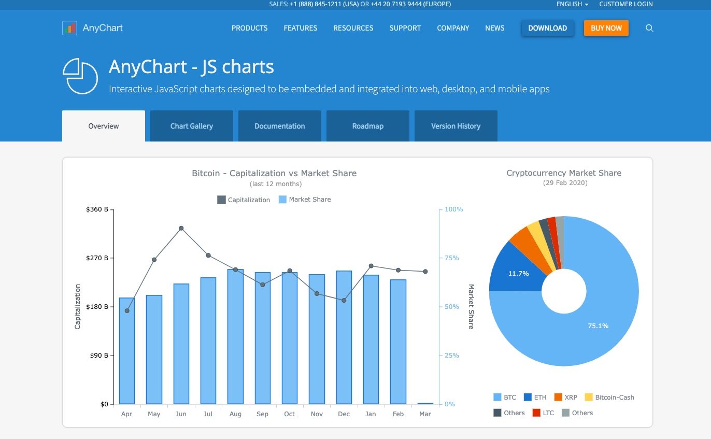Viewport: 711px width, 439px height.
Task: Click the Sep x-axis label
Action: [x=262, y=414]
